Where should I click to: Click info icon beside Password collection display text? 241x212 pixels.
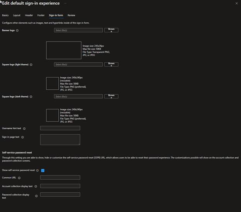pyautogui.click(x=36, y=196)
